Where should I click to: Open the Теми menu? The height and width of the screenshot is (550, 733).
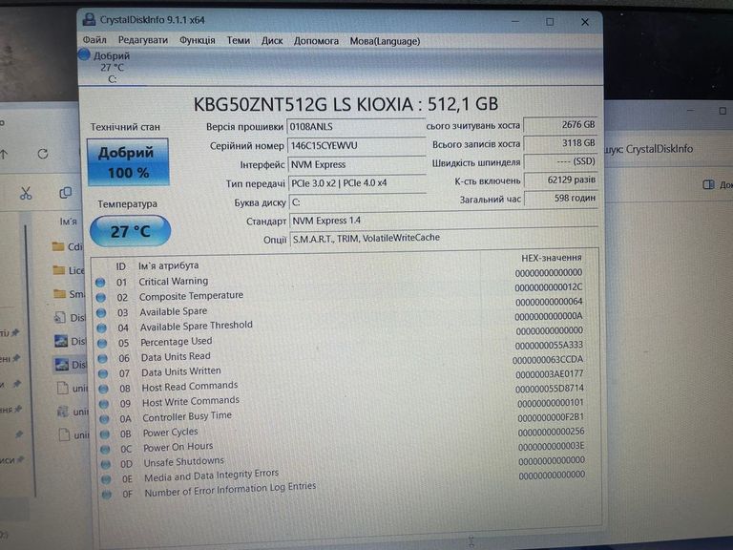(239, 41)
